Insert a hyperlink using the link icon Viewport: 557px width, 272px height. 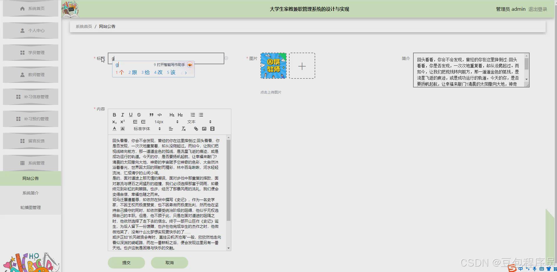(195, 128)
